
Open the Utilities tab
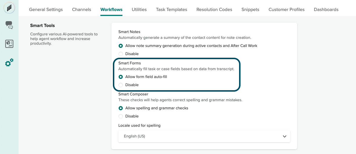(139, 10)
